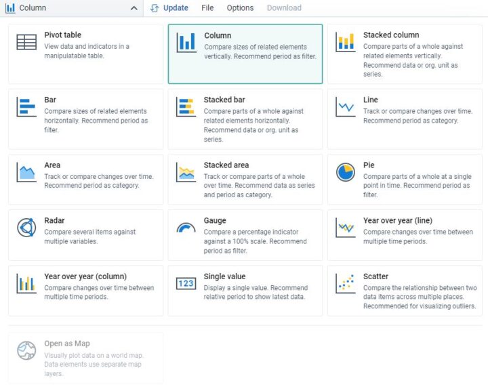The height and width of the screenshot is (391, 488).
Task: Select the Scatter plot icon
Action: (346, 284)
